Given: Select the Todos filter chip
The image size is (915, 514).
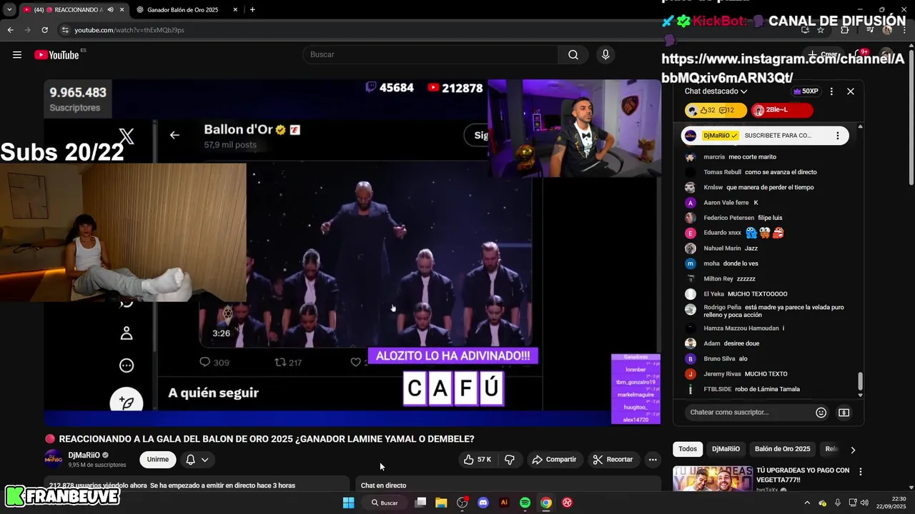Looking at the screenshot, I should (x=688, y=449).
